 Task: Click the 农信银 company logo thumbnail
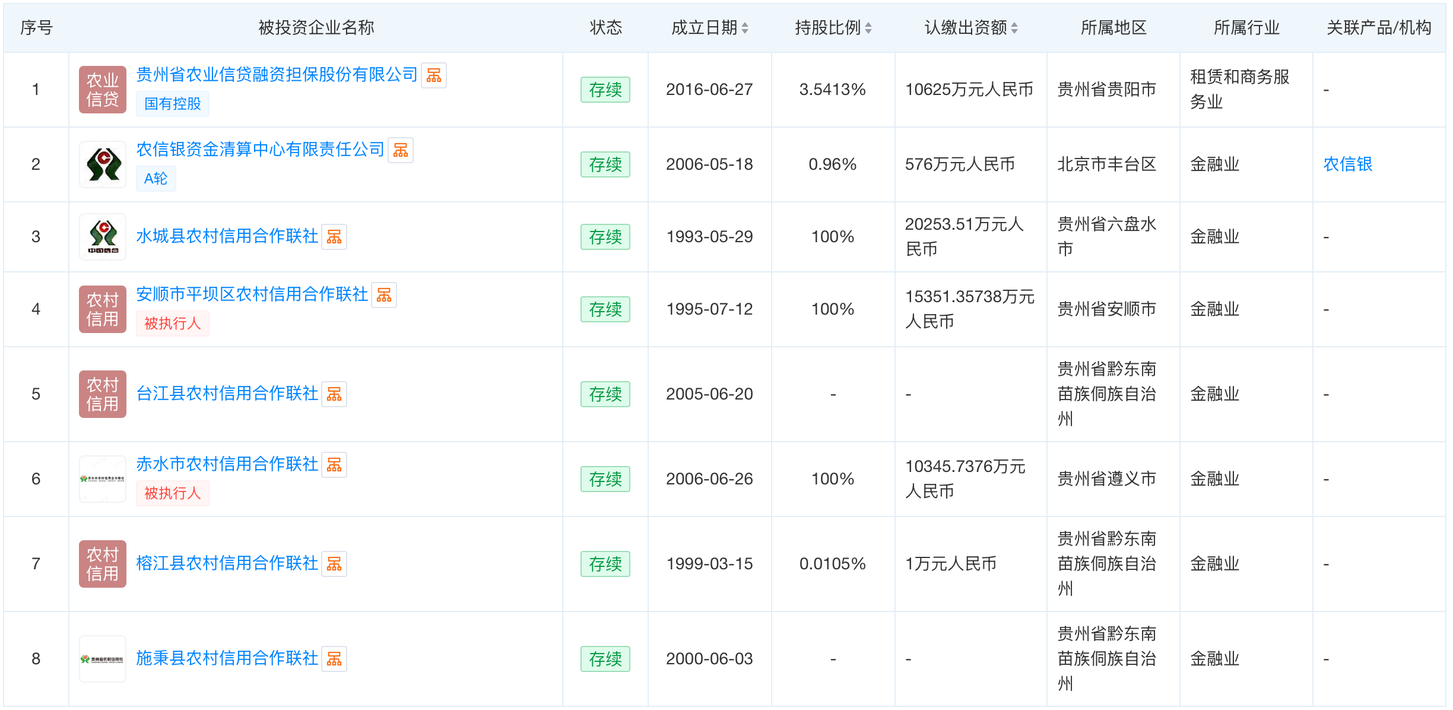click(x=103, y=164)
